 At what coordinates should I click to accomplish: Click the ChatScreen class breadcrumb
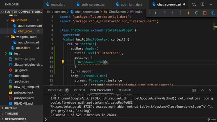click(x=117, y=12)
